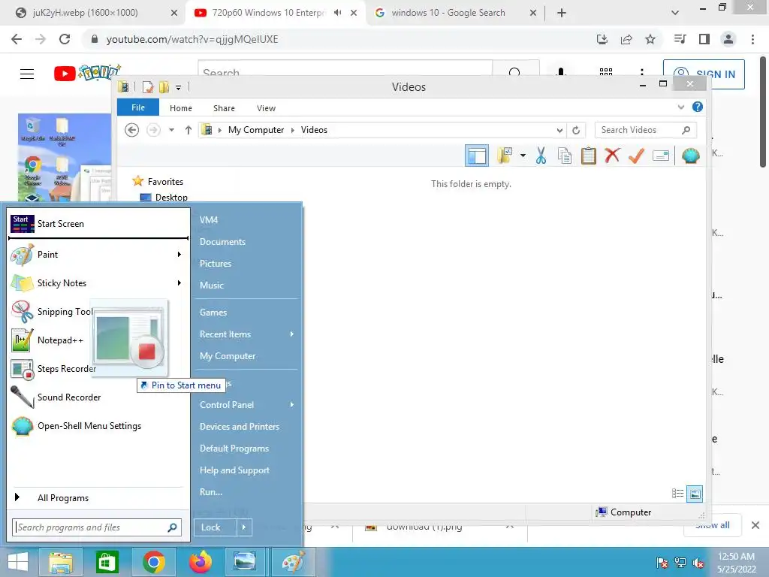
Task: Open the Store icon on taskbar
Action: pyautogui.click(x=107, y=562)
